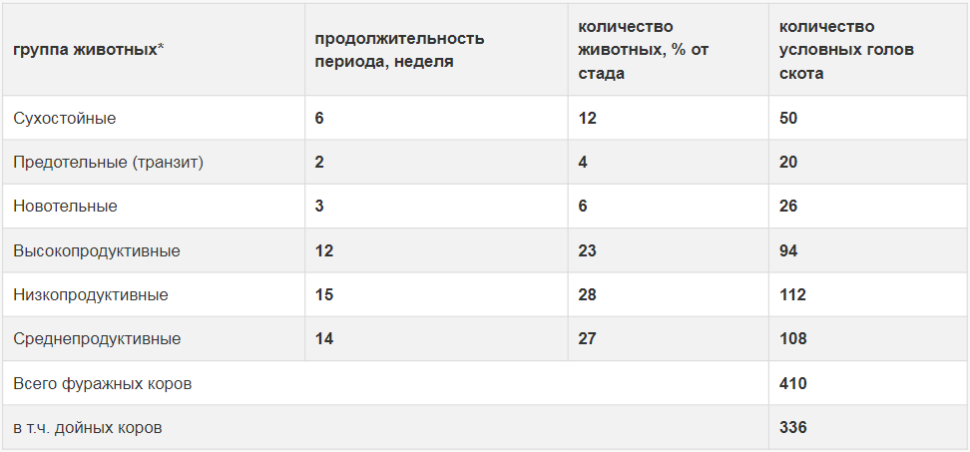Click the 'продолжительность периода, неделя' header
This screenshot has height=452, width=970.
[399, 50]
